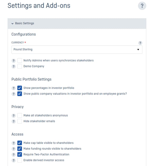Click help icon for Require Two-Factor Authentication
Screen dimensions: 153x166
pyautogui.click(x=13, y=155)
